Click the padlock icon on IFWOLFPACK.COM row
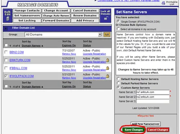 coord(108,76)
